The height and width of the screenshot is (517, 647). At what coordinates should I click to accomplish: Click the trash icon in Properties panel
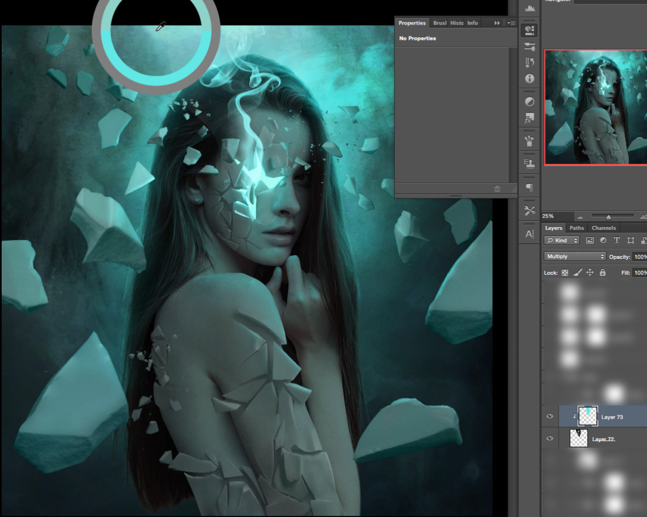click(497, 189)
